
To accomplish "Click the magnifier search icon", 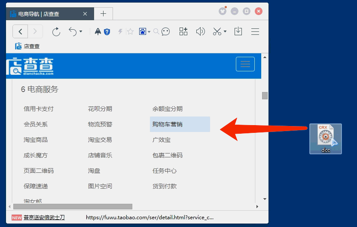I will click(156, 31).
